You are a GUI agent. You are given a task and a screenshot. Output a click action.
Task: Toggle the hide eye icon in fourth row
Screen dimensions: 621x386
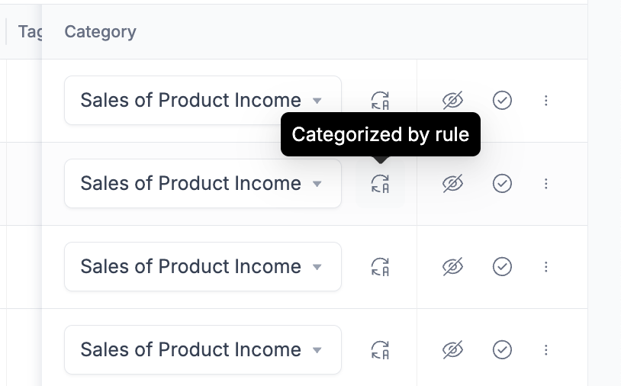click(453, 350)
